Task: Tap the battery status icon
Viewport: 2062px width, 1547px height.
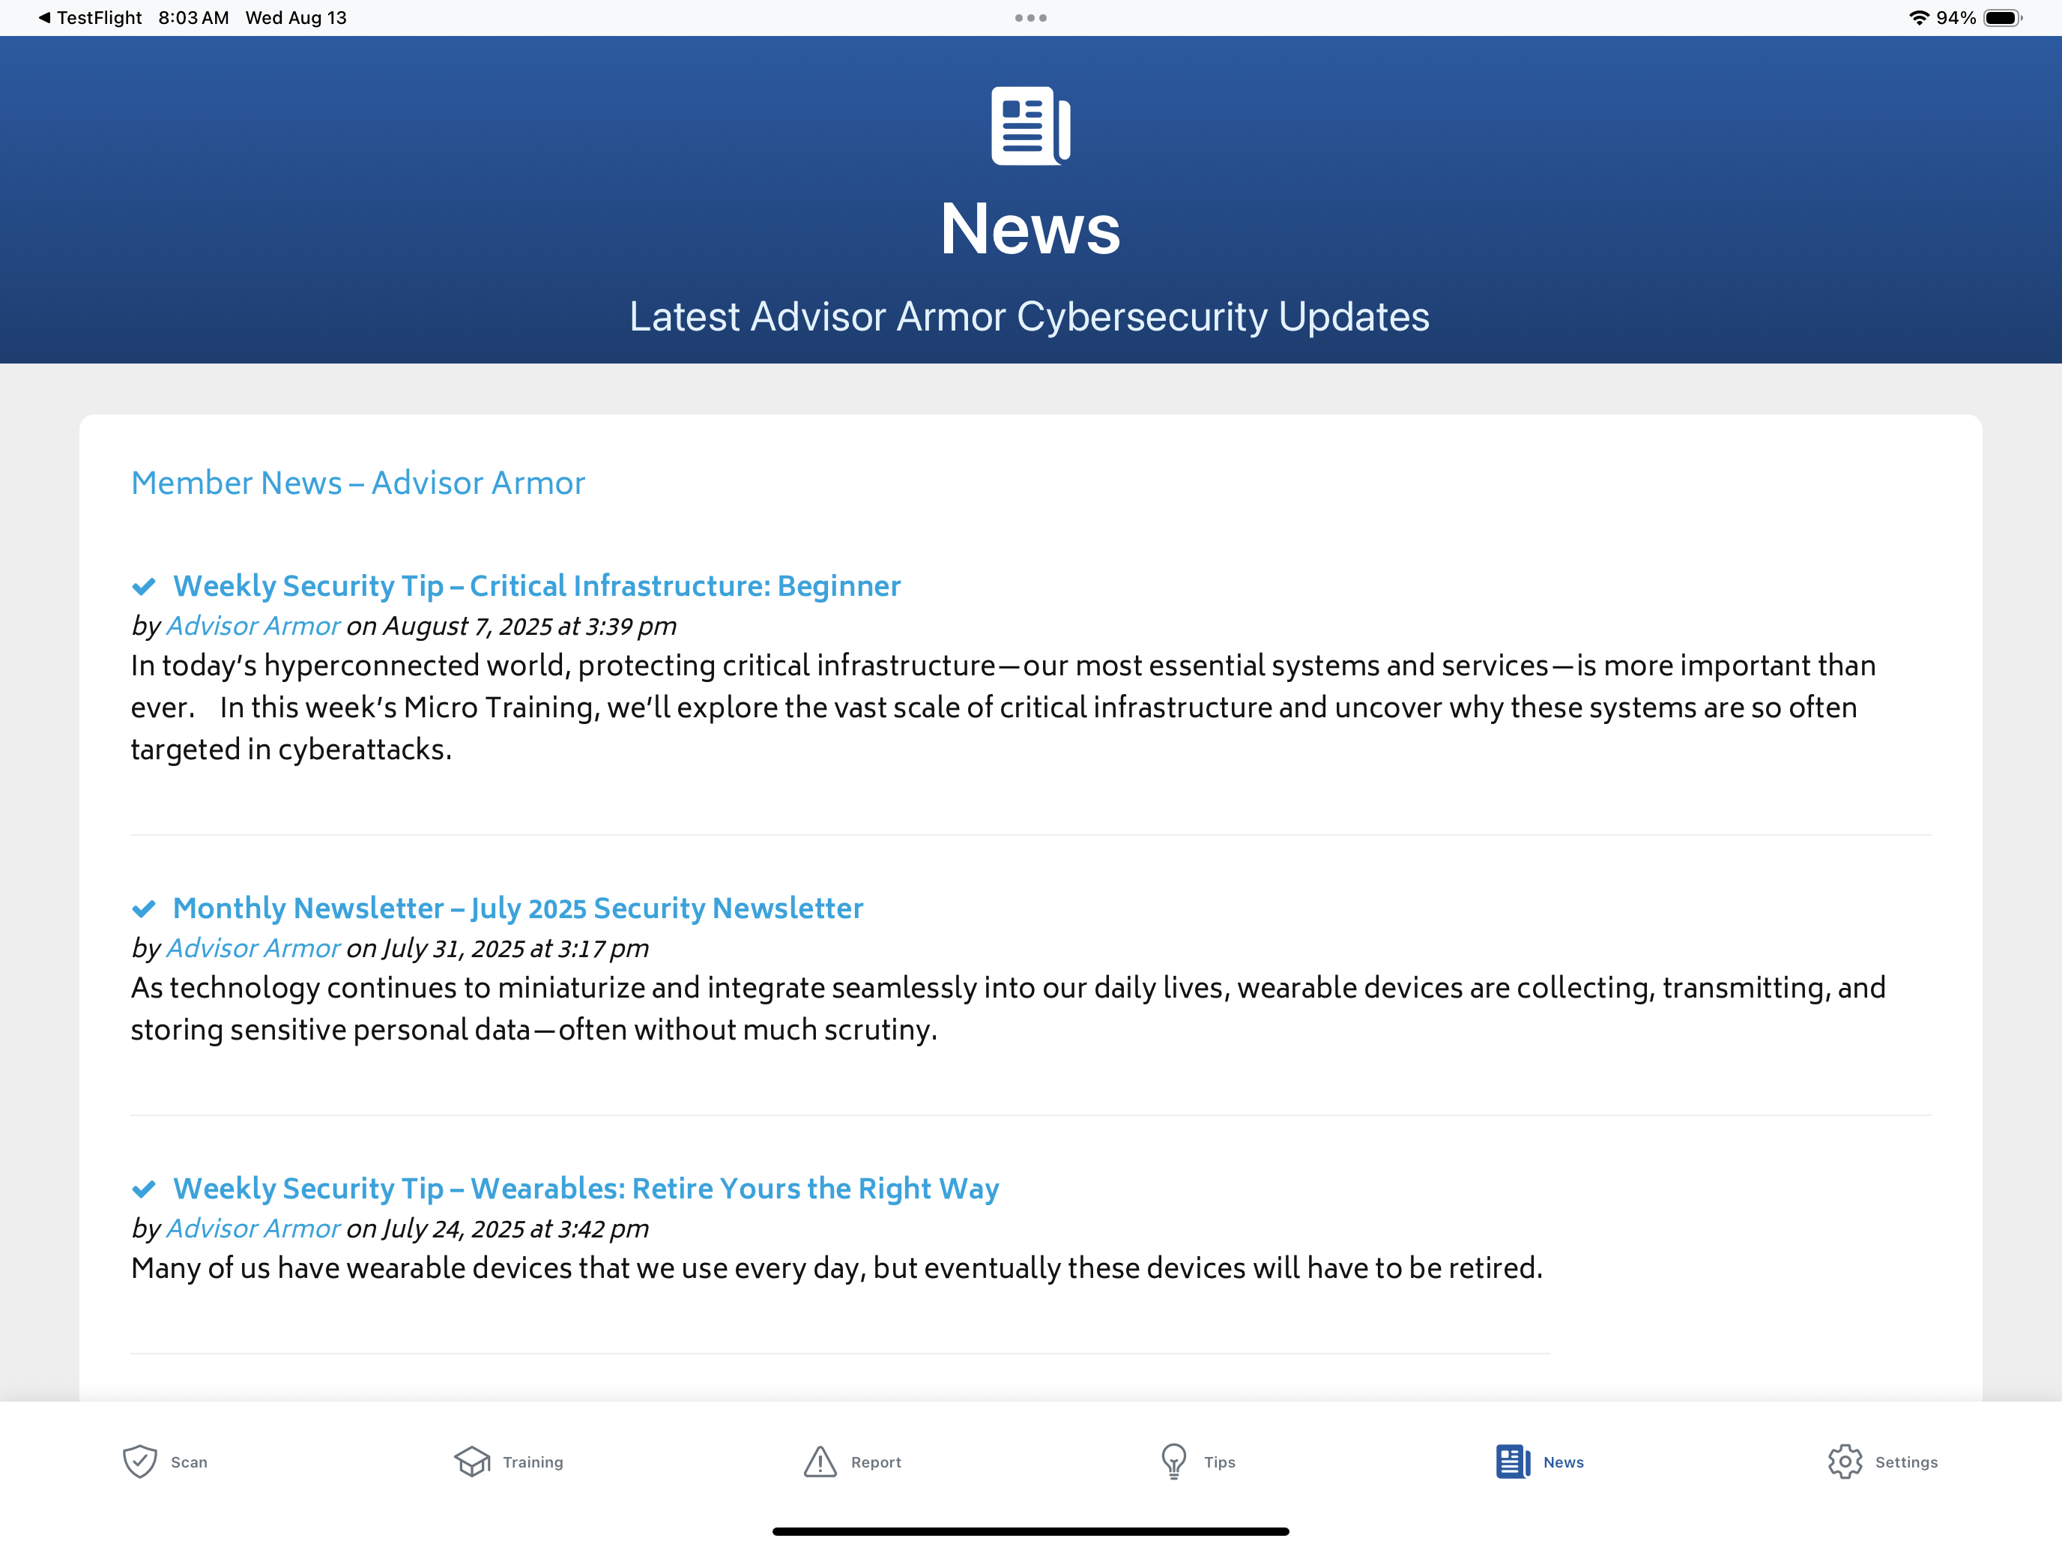Action: pos(2002,18)
